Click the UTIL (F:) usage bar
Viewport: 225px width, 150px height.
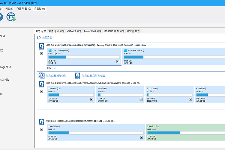click(x=169, y=95)
